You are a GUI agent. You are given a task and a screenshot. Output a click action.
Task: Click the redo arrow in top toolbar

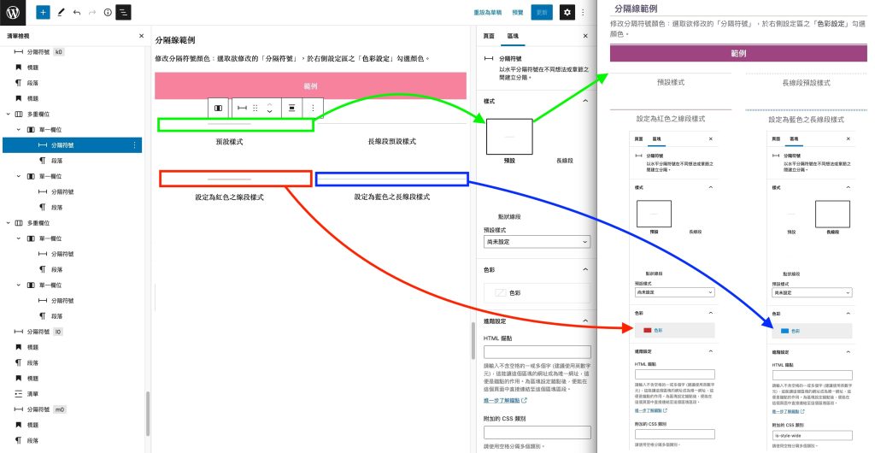coord(92,12)
